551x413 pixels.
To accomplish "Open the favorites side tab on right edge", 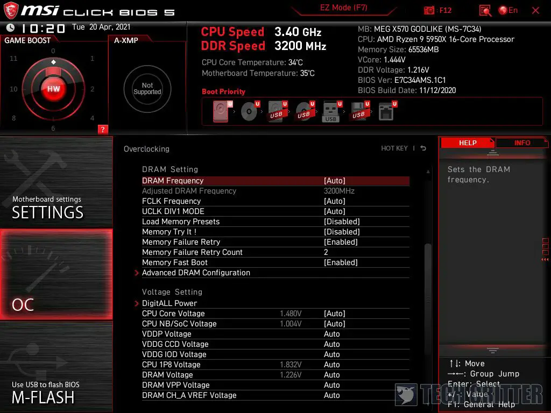I will click(x=545, y=250).
